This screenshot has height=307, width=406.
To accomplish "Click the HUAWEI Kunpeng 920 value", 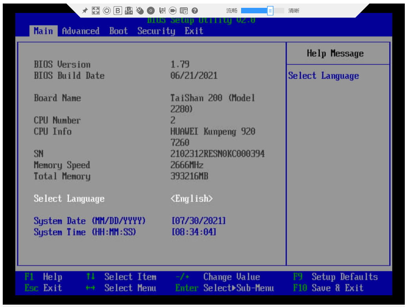I will coord(213,137).
